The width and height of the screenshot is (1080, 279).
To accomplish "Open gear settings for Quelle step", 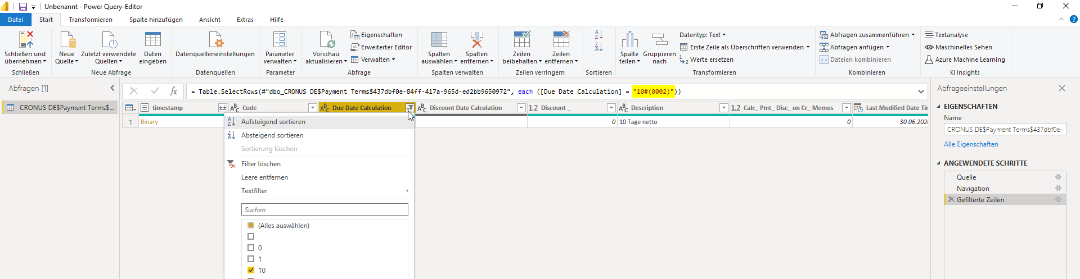I will click(x=1058, y=177).
